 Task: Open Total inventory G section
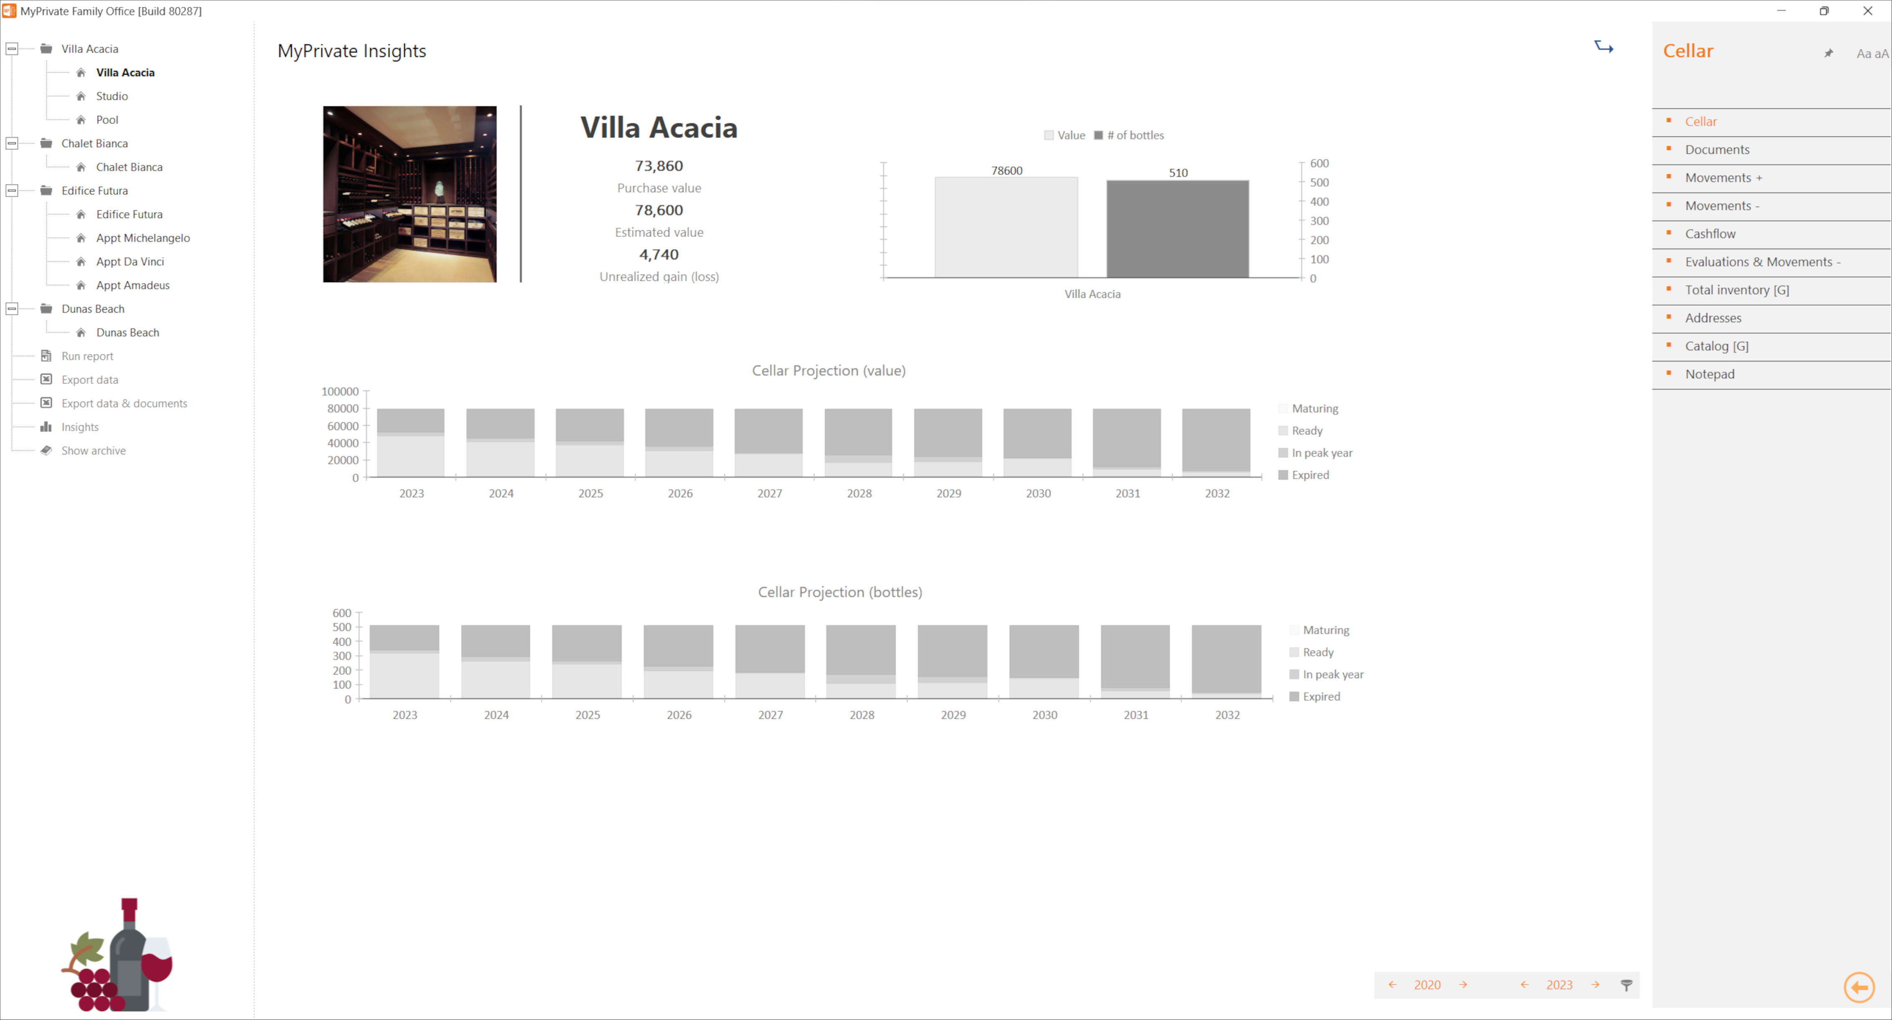1738,289
